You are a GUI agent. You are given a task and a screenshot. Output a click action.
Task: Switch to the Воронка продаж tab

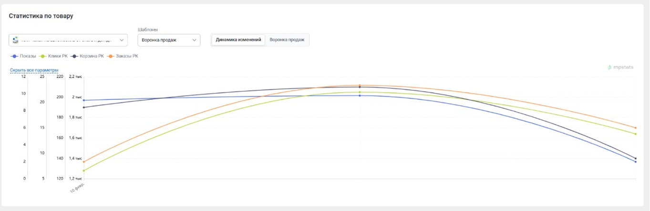pos(287,39)
